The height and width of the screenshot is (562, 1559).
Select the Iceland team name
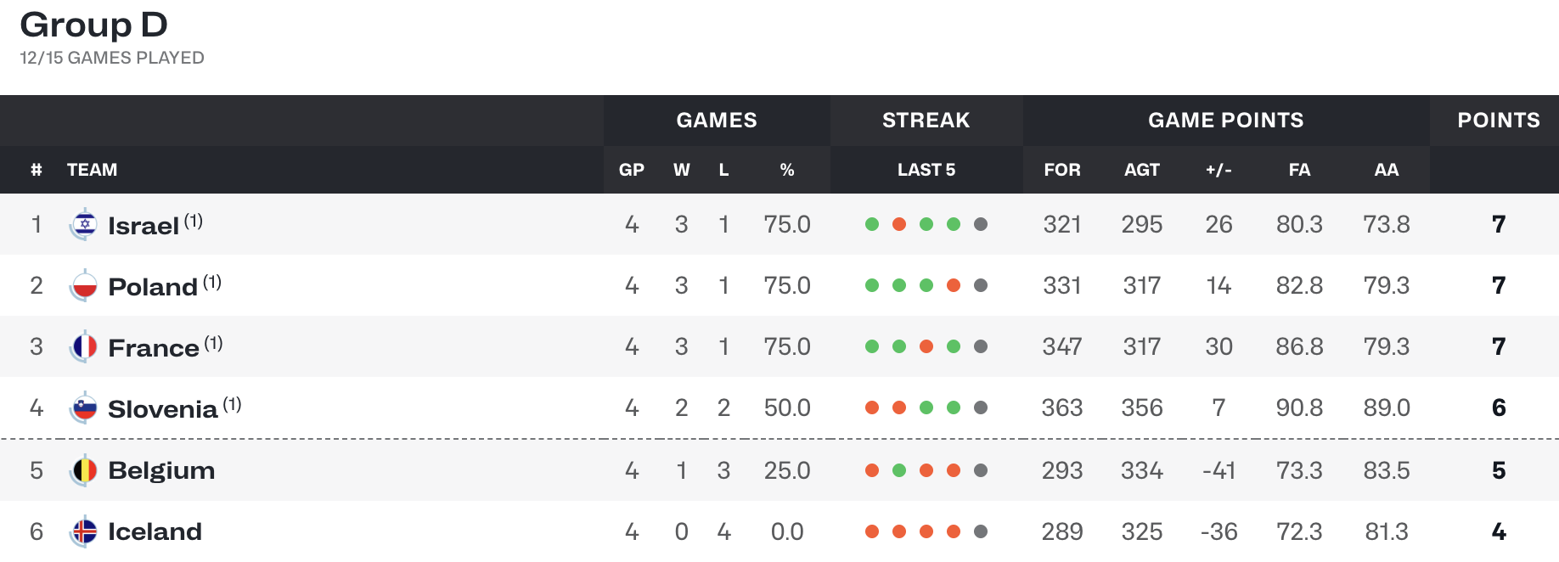pyautogui.click(x=155, y=531)
